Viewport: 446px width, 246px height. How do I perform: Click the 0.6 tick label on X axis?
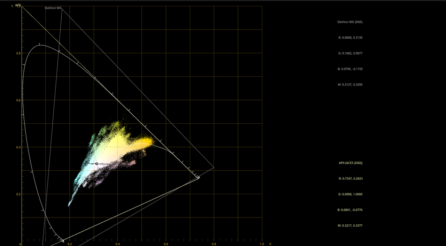point(166,244)
